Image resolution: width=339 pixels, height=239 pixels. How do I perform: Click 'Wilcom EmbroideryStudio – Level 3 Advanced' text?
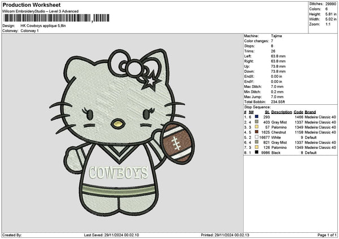[41, 11]
